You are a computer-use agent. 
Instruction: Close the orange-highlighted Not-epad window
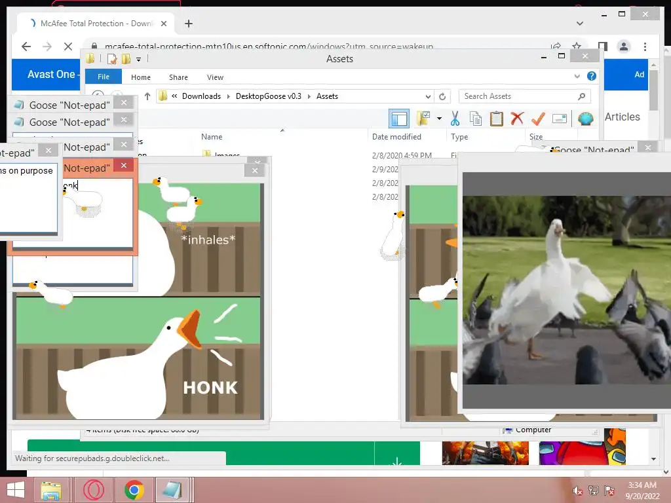coord(124,165)
